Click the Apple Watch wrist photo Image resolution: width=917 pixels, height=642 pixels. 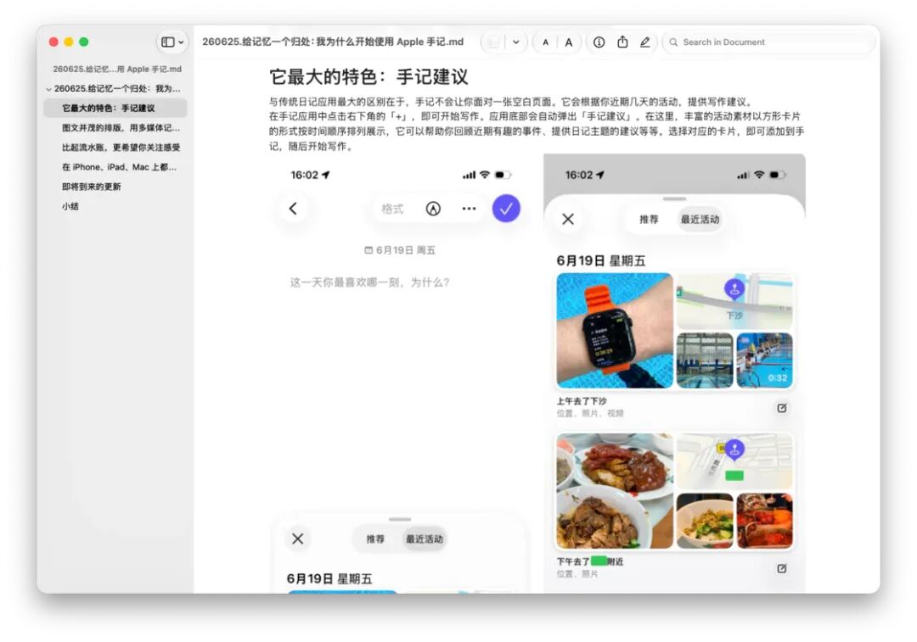click(x=615, y=331)
